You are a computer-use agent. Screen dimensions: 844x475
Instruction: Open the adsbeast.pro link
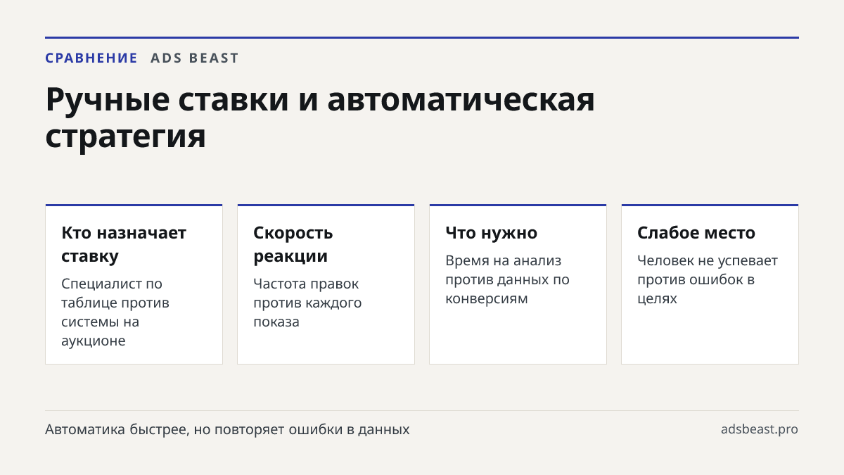pos(760,429)
